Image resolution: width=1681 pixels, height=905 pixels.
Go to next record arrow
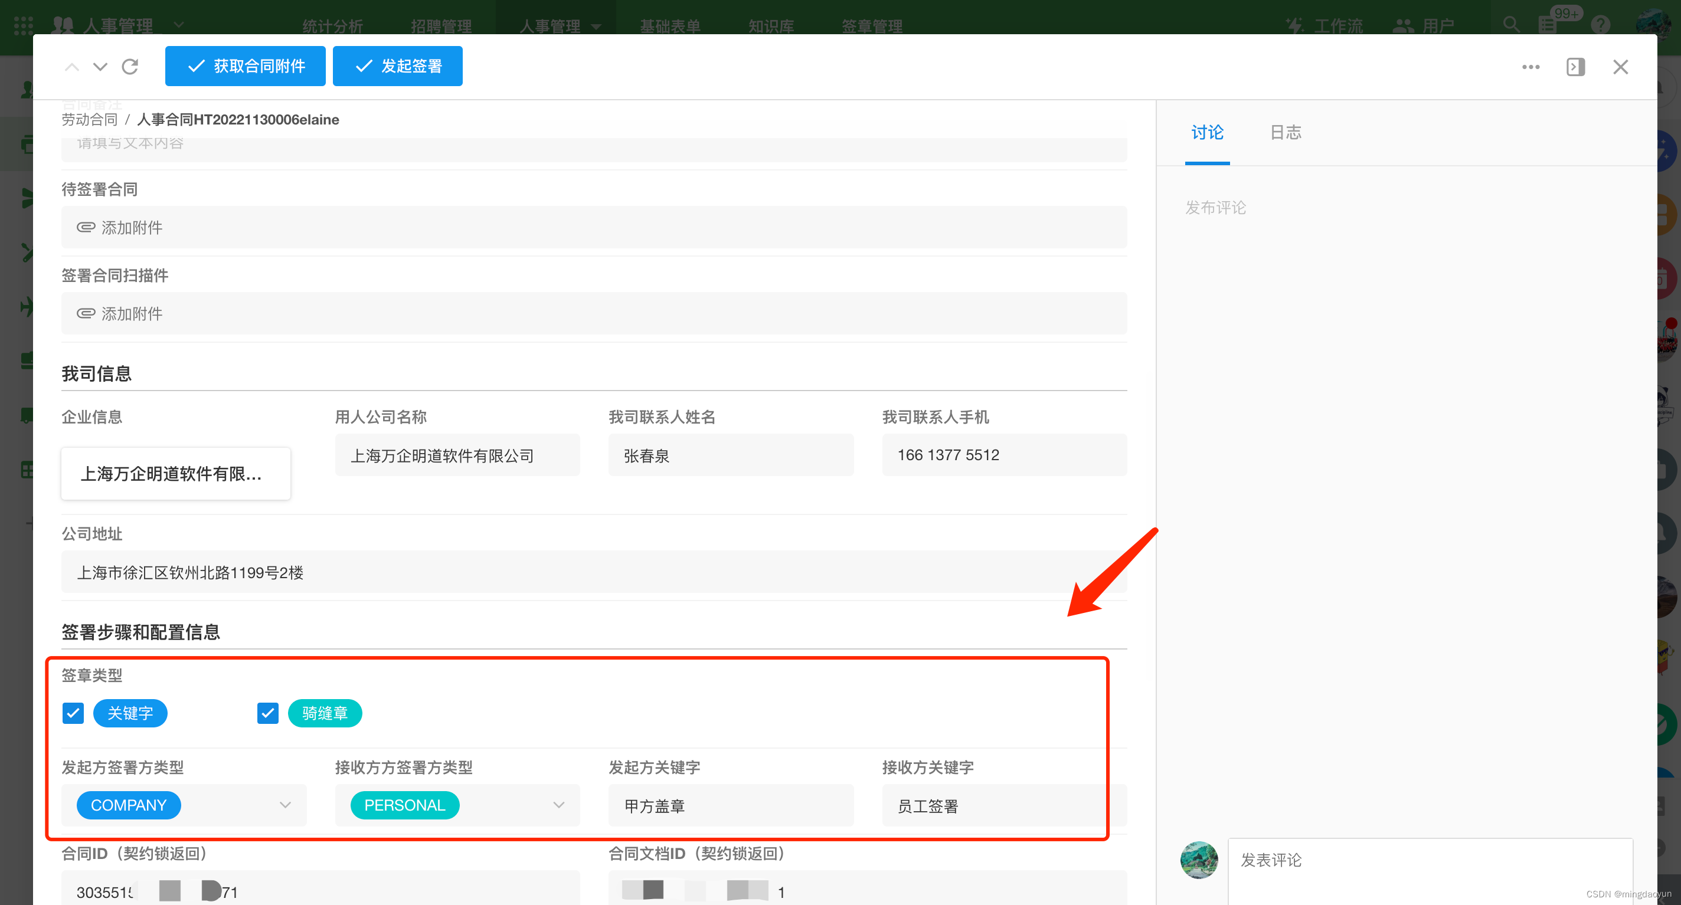(100, 67)
